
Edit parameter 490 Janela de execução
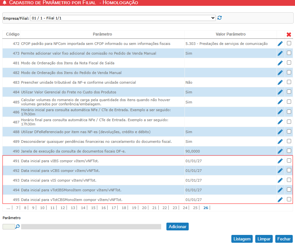[280, 151]
